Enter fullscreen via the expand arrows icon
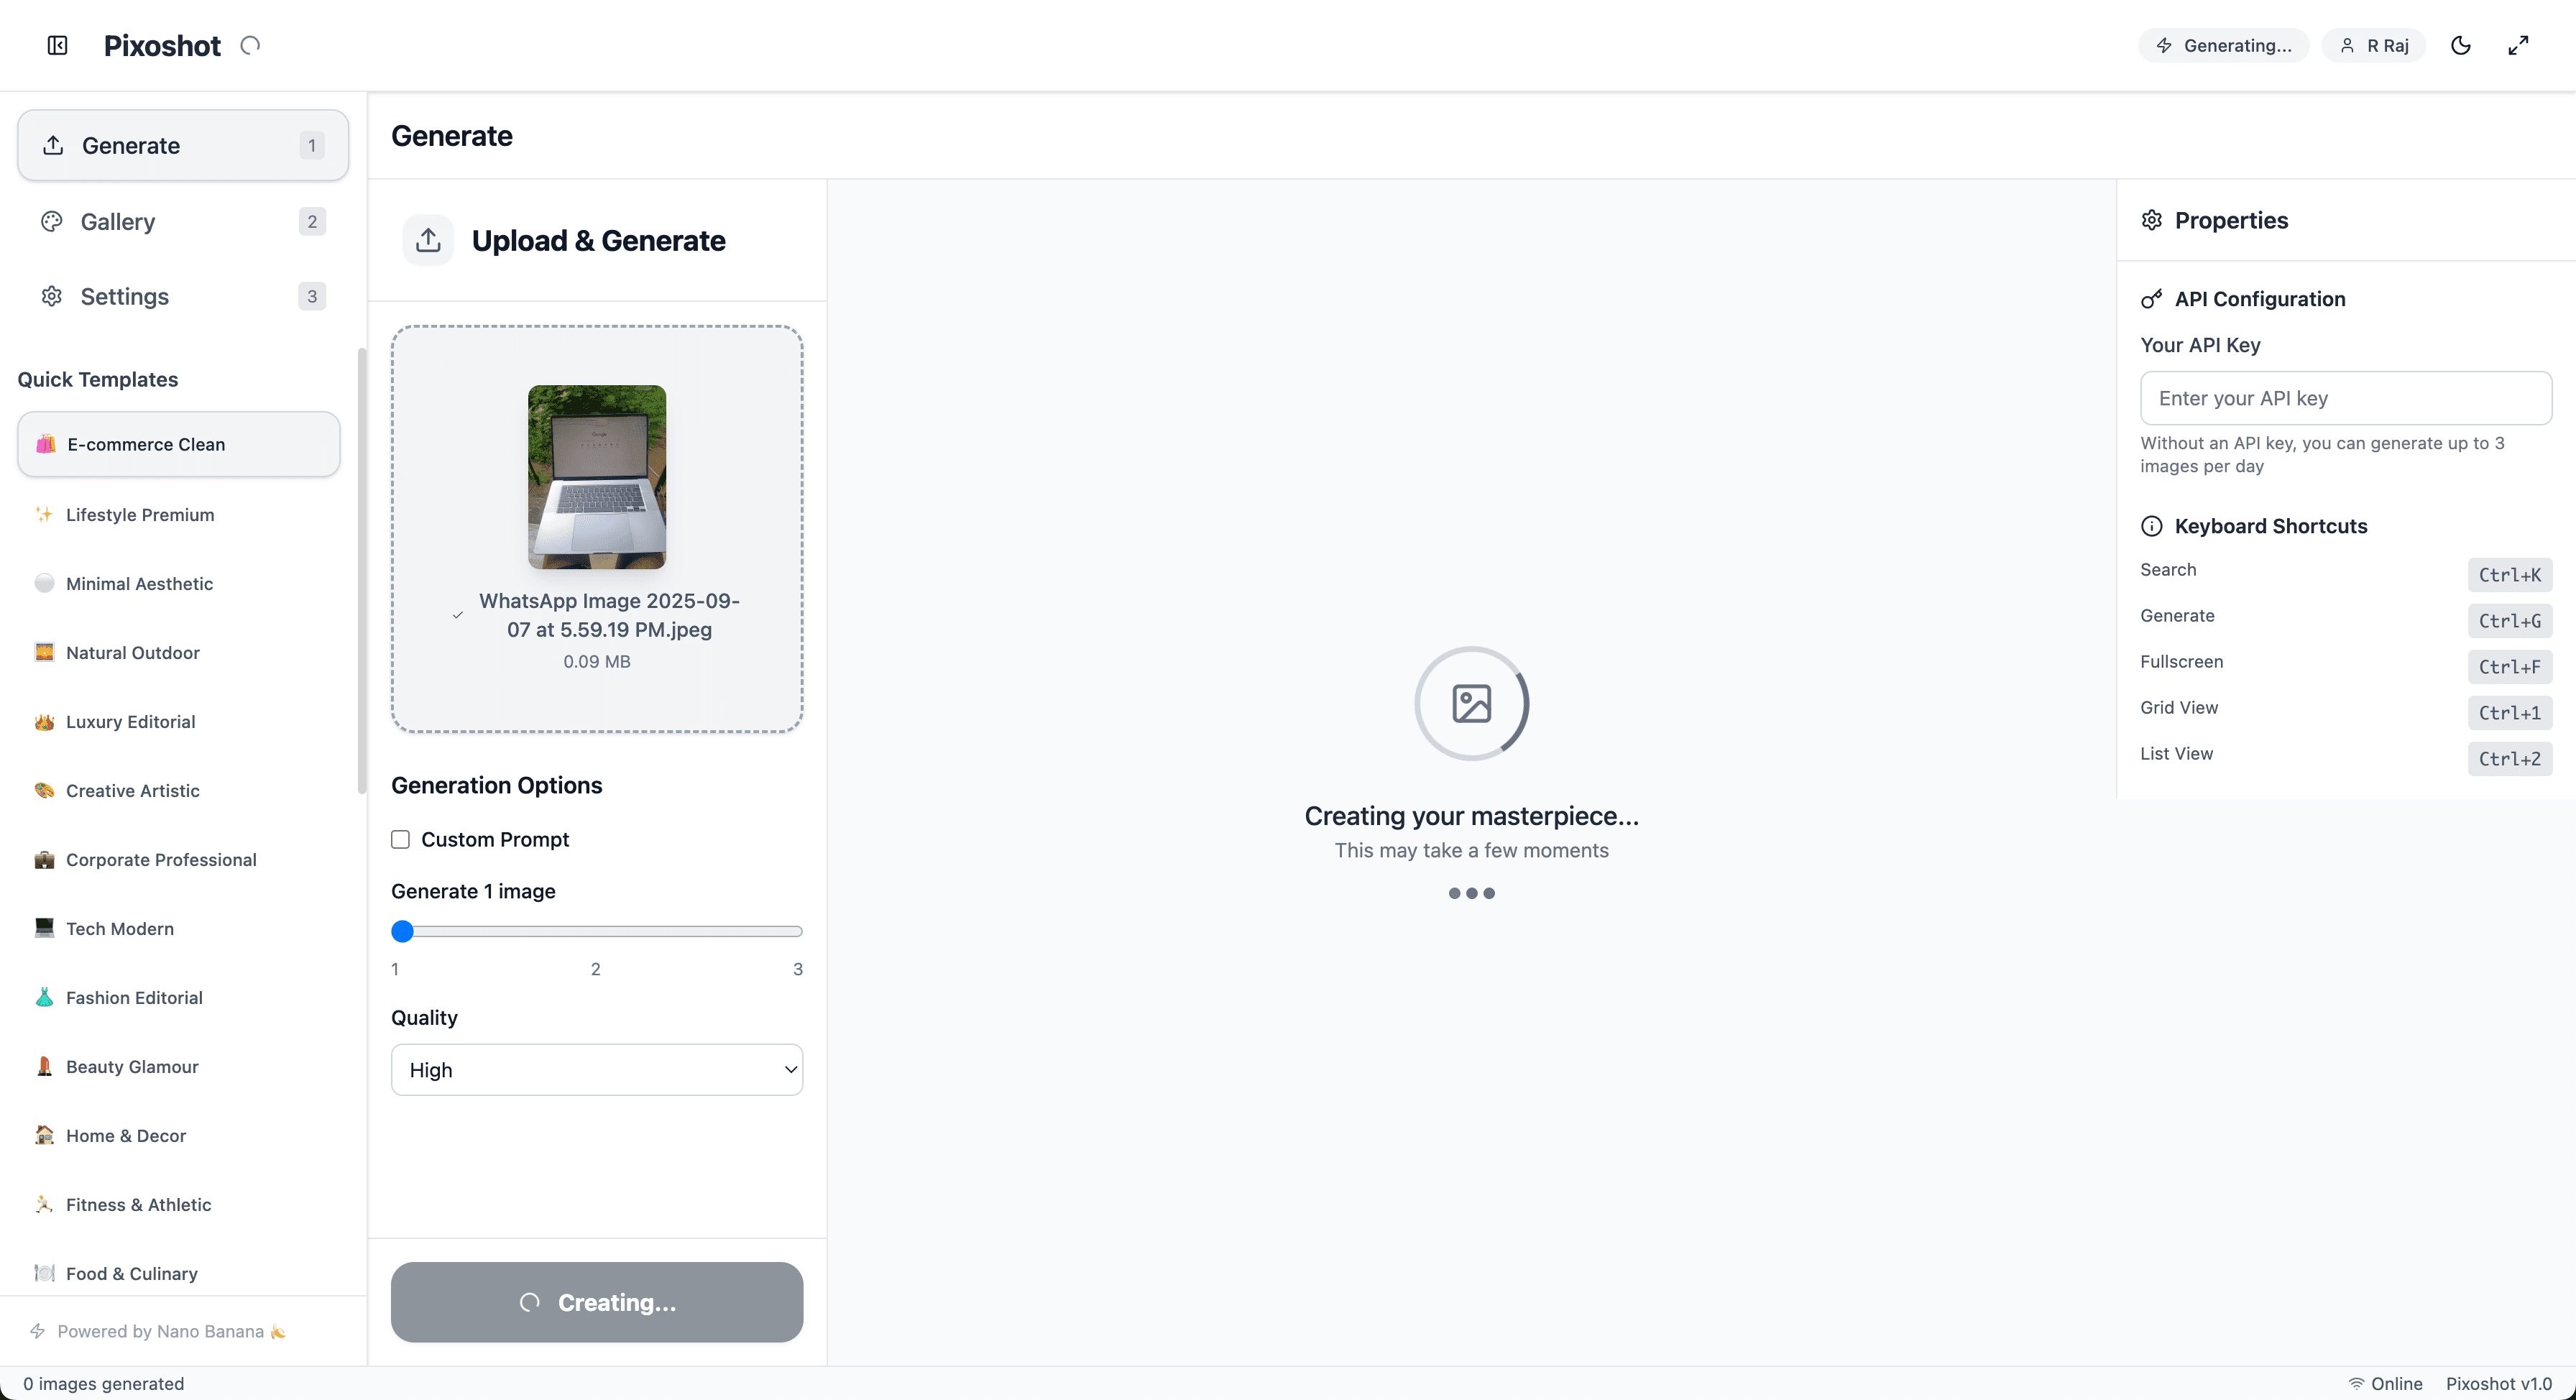This screenshot has width=2576, height=1400. 2518,45
